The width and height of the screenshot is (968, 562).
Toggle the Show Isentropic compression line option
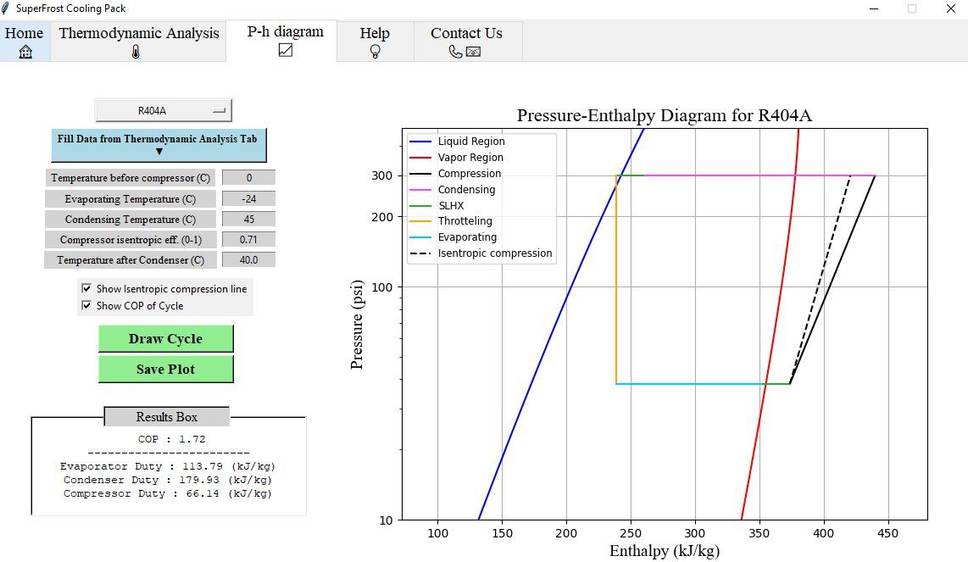point(86,287)
